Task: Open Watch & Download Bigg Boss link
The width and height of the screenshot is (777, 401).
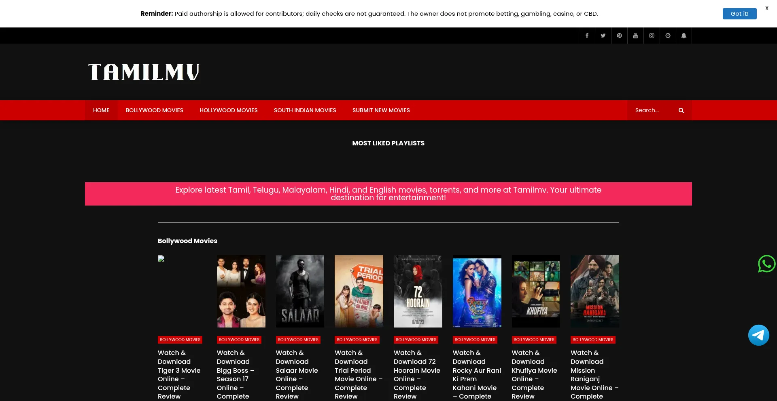Action: pos(236,374)
